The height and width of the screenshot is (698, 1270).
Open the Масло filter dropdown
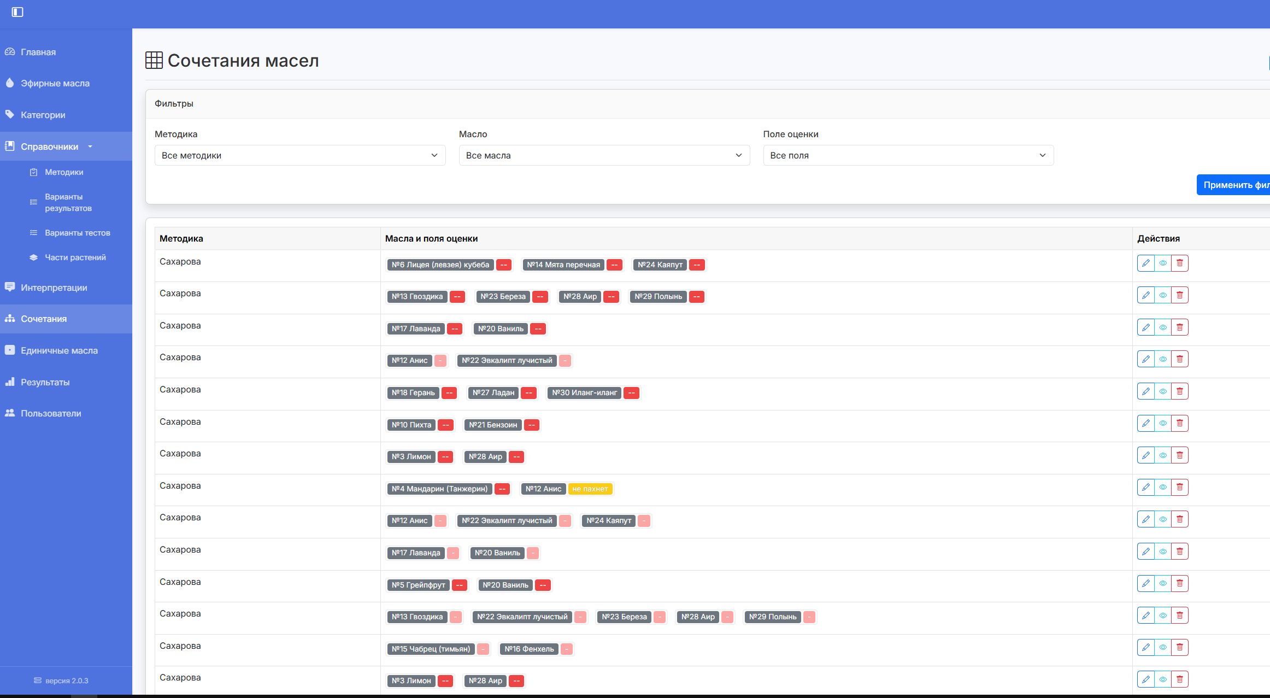pos(604,155)
